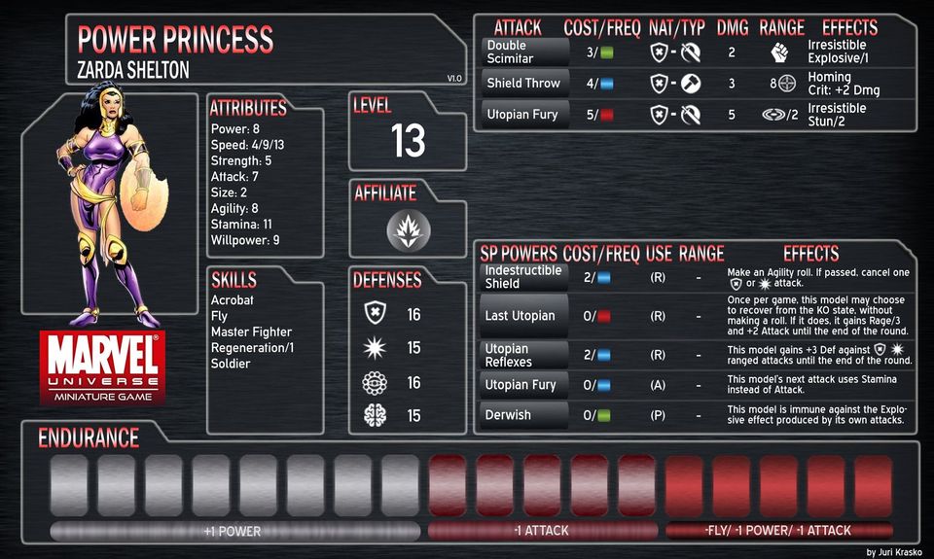Viewport: 934px width, 559px height.
Task: Click the "Attack: 7" attribute
Action: coord(234,177)
